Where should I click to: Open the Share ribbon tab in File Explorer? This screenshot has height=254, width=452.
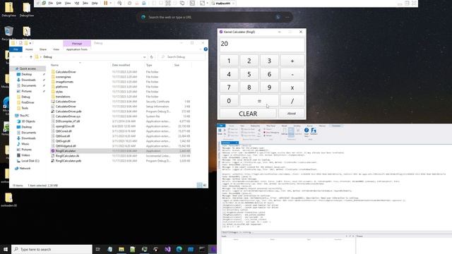43,49
